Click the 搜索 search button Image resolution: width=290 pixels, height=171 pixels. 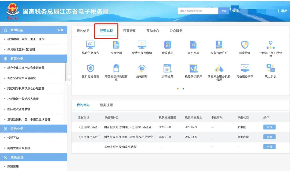tap(224, 11)
